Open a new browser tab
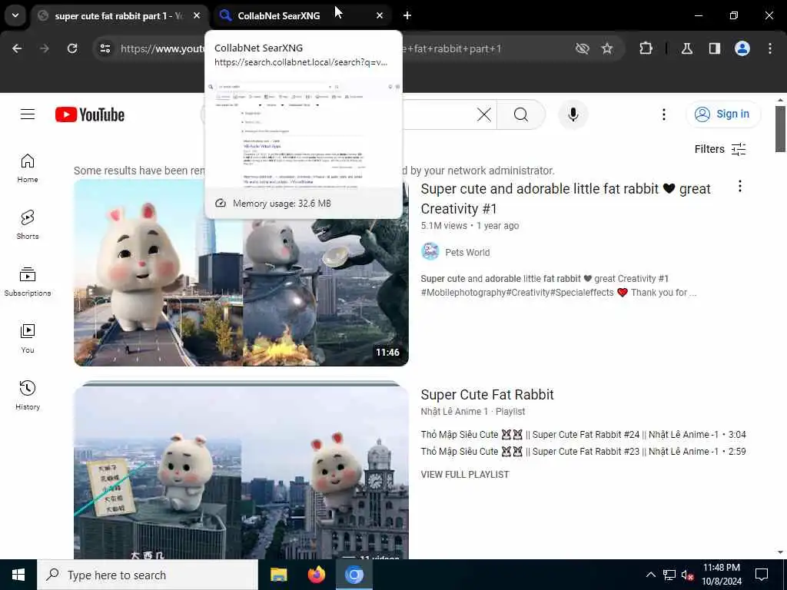787x590 pixels. click(x=407, y=15)
